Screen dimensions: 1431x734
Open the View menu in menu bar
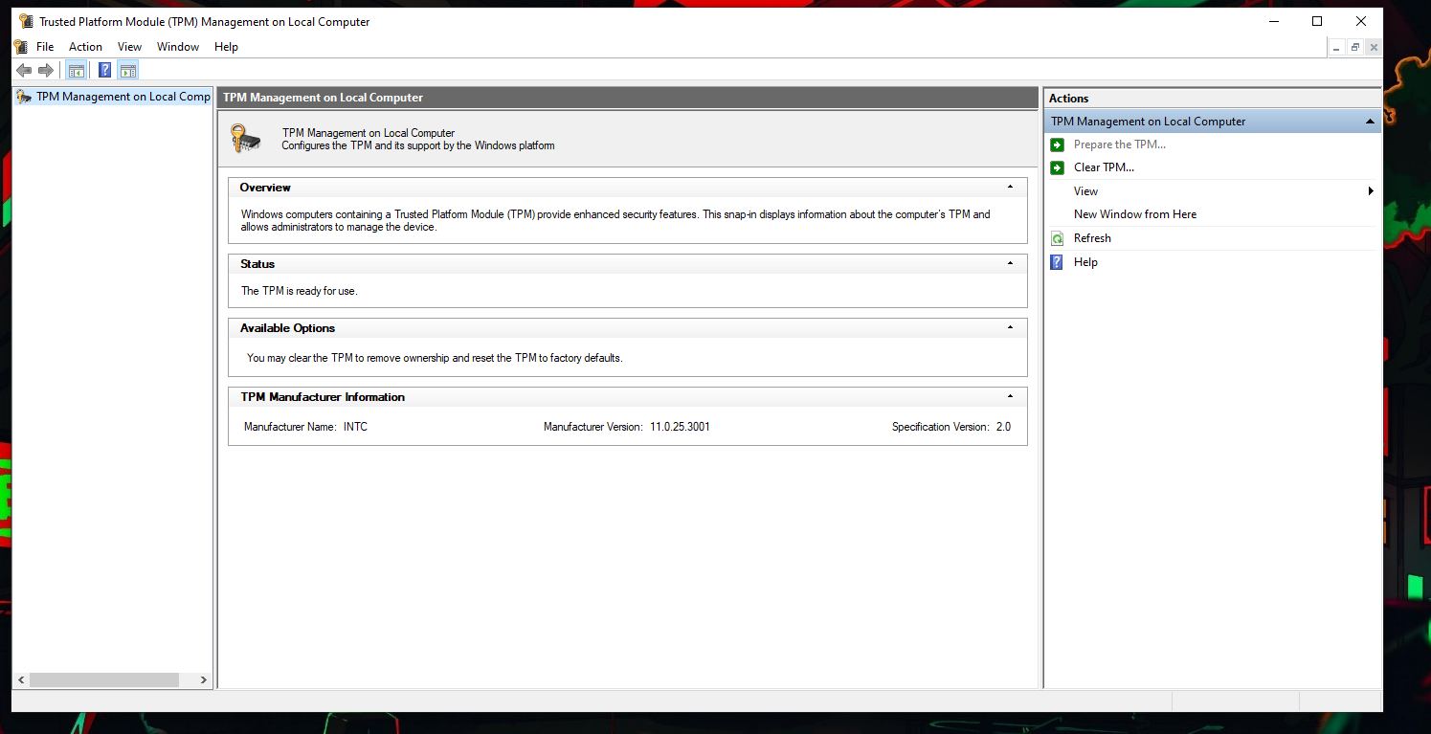coord(129,47)
